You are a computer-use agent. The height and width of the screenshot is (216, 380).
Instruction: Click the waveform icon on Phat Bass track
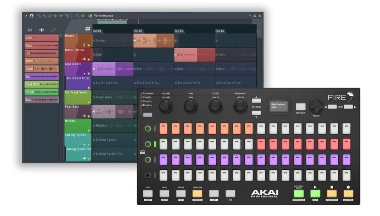[84, 116]
